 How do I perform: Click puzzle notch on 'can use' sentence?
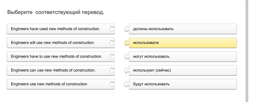pos(112,70)
